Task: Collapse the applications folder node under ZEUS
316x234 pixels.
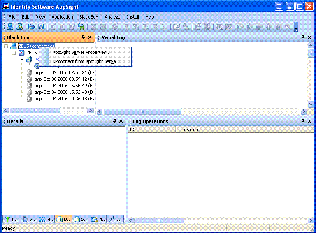Action: coord(21,60)
